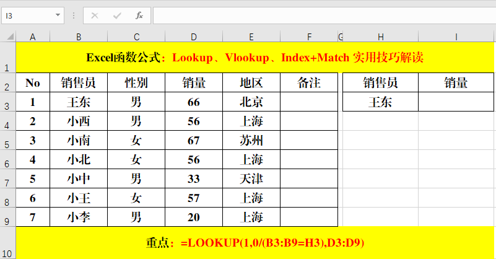Click gender cell 女 in 小南's row
The height and width of the screenshot is (259, 496).
click(x=136, y=140)
